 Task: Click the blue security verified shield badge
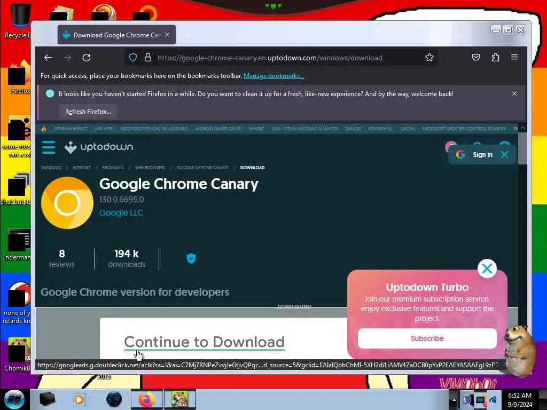(x=191, y=258)
